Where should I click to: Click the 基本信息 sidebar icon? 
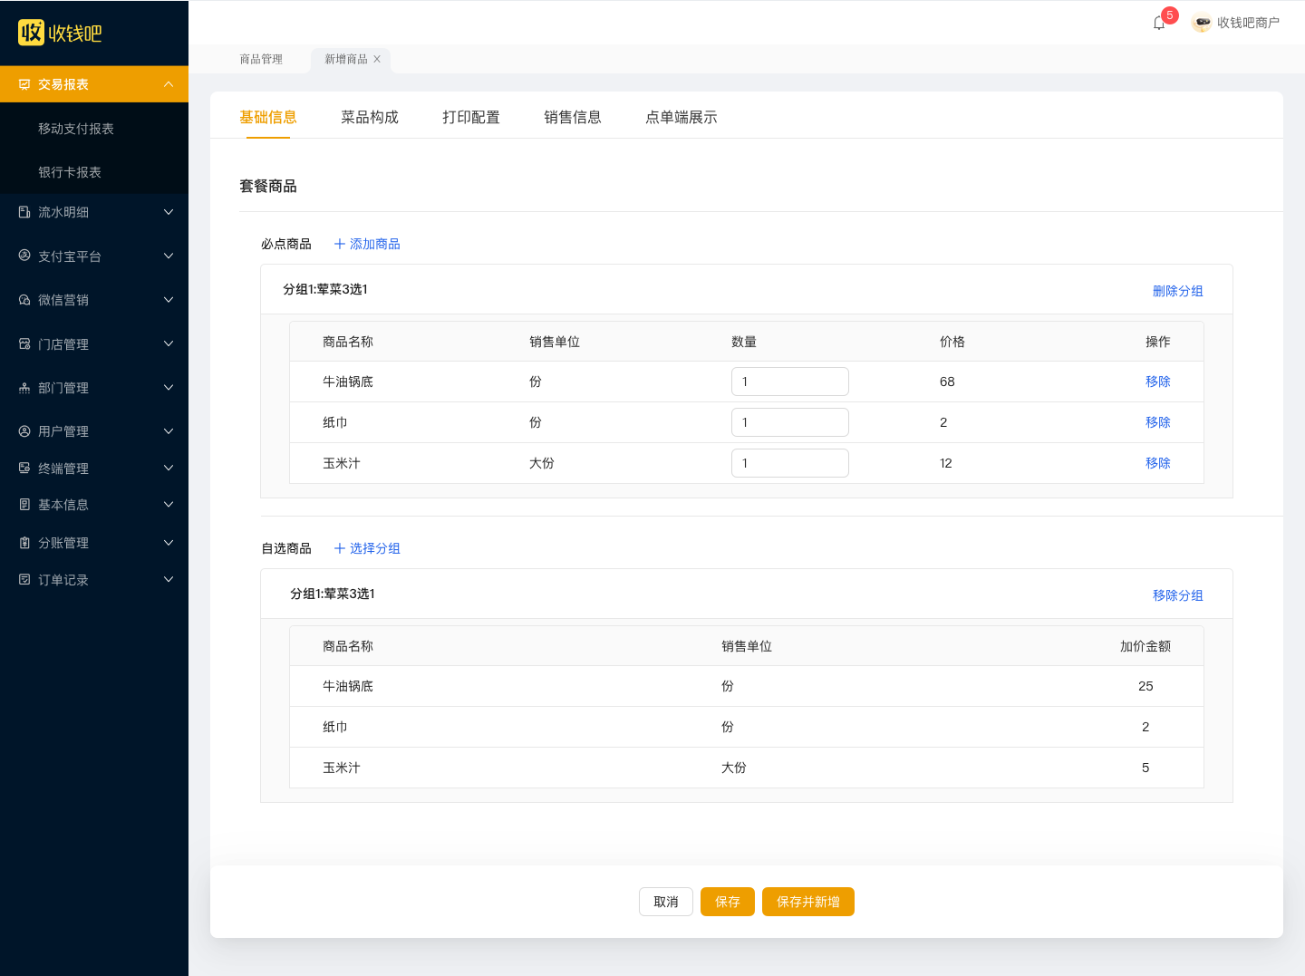tap(24, 505)
